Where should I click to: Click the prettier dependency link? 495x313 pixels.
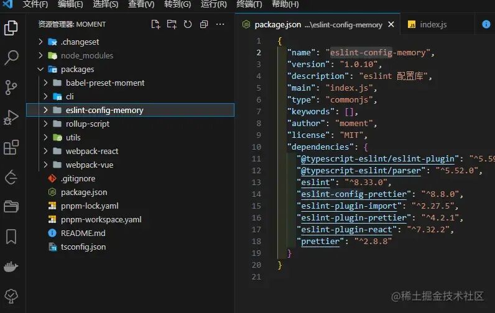320,242
